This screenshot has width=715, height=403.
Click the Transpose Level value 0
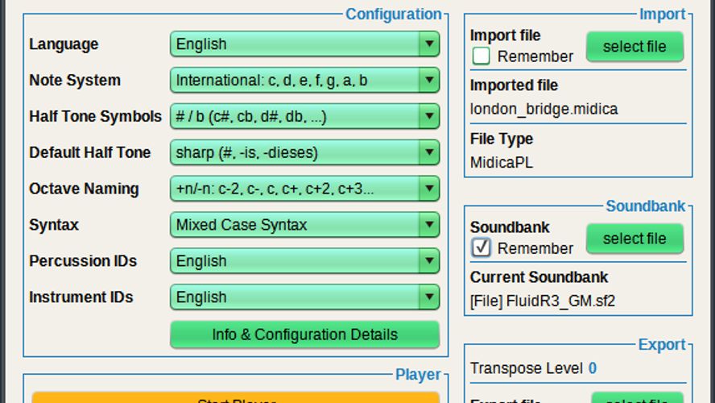593,368
